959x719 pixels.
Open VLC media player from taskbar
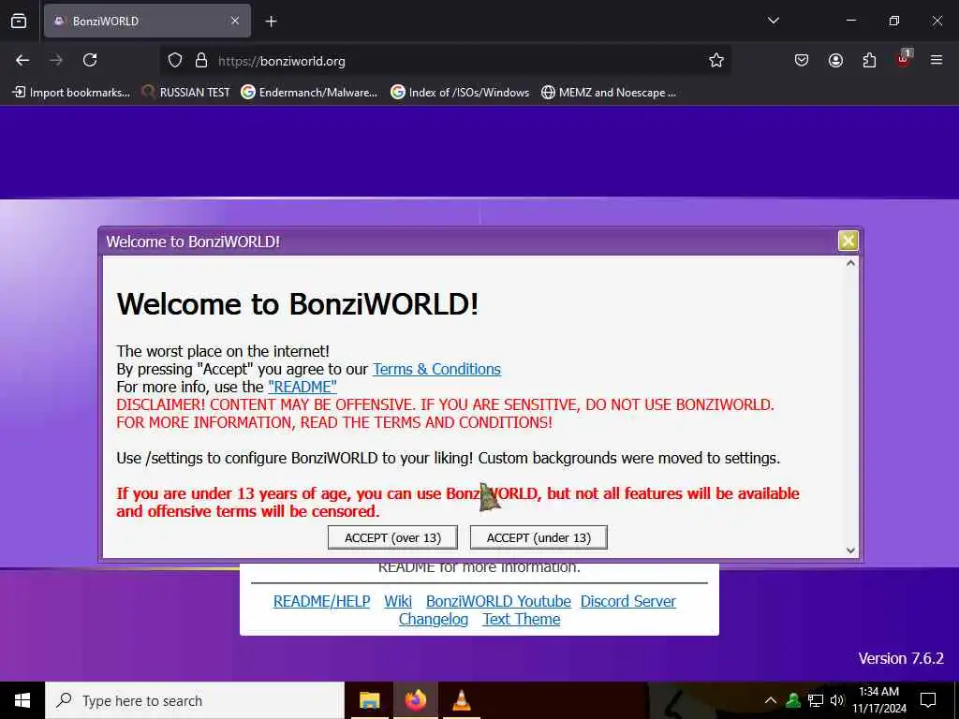coord(461,700)
